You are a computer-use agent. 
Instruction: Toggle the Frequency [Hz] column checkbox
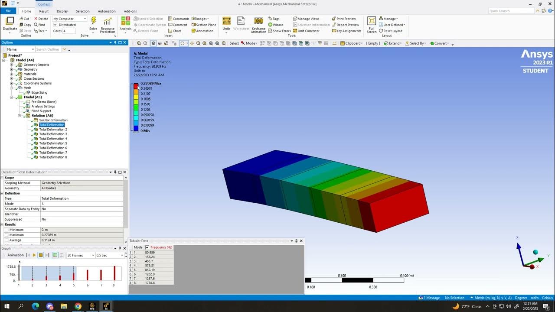pyautogui.click(x=147, y=247)
